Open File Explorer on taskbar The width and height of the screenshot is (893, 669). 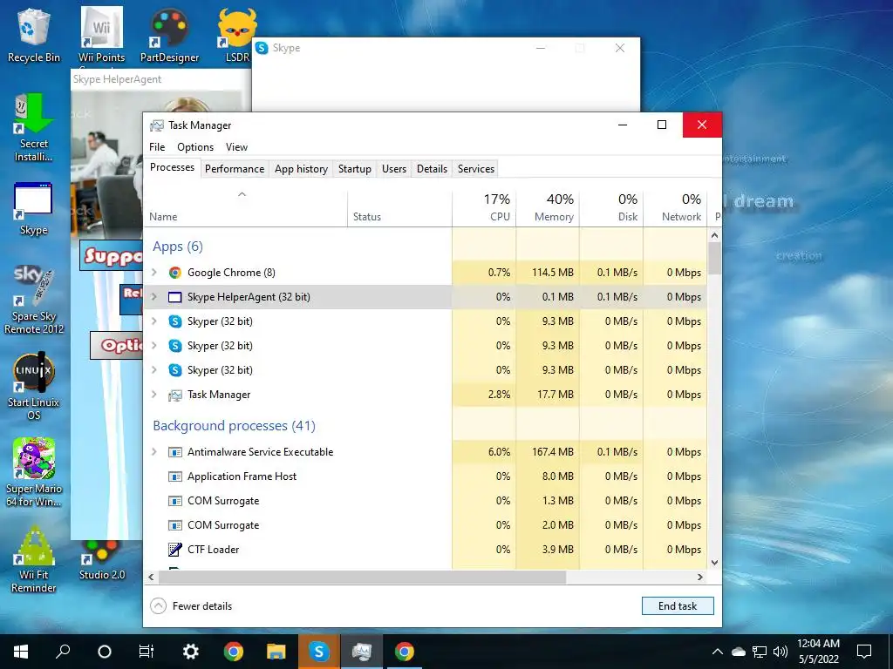tap(276, 652)
